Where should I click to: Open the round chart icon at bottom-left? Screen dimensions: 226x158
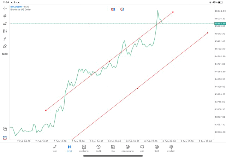5,129
